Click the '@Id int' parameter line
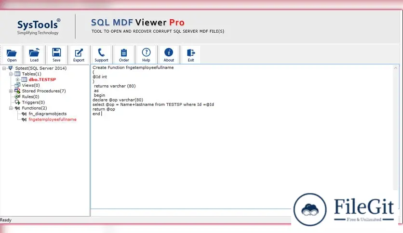 pos(100,77)
